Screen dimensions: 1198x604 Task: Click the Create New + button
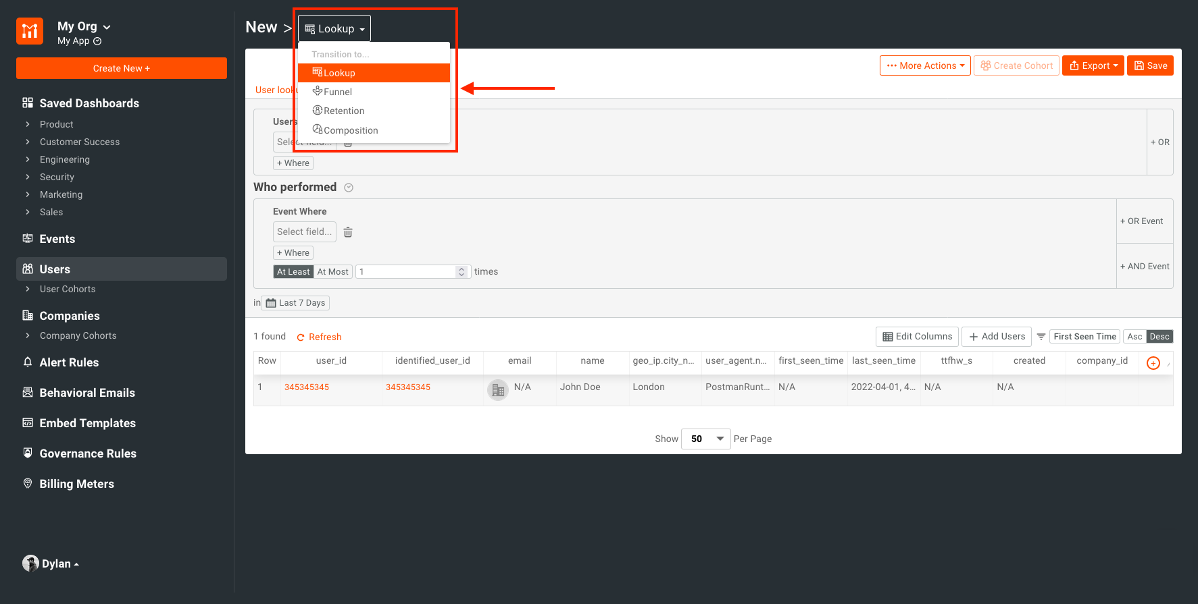122,68
